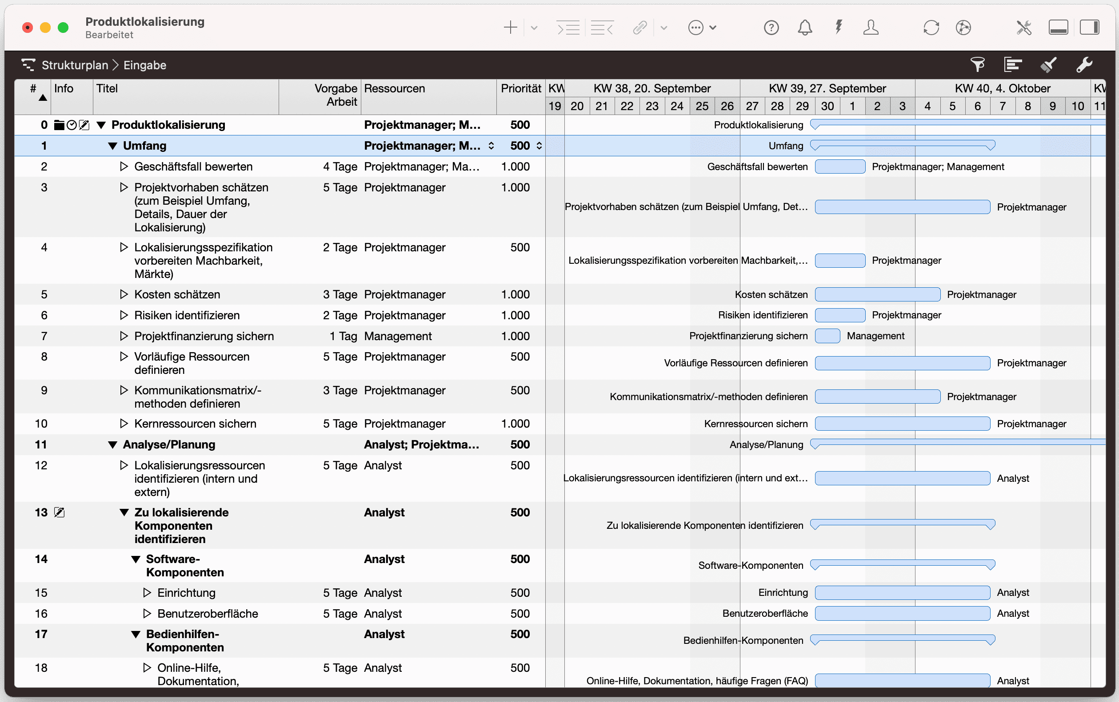The height and width of the screenshot is (702, 1119).
Task: Click Eingabe in the breadcrumb
Action: [145, 65]
